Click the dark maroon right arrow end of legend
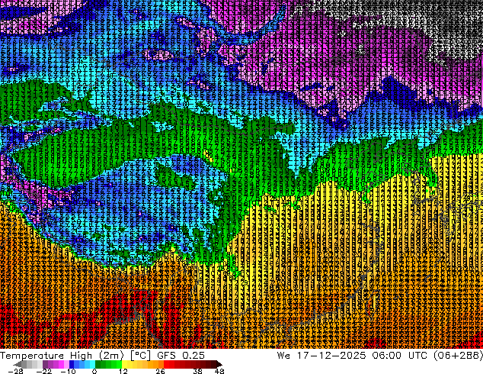483x374 pixels. pos(219,364)
